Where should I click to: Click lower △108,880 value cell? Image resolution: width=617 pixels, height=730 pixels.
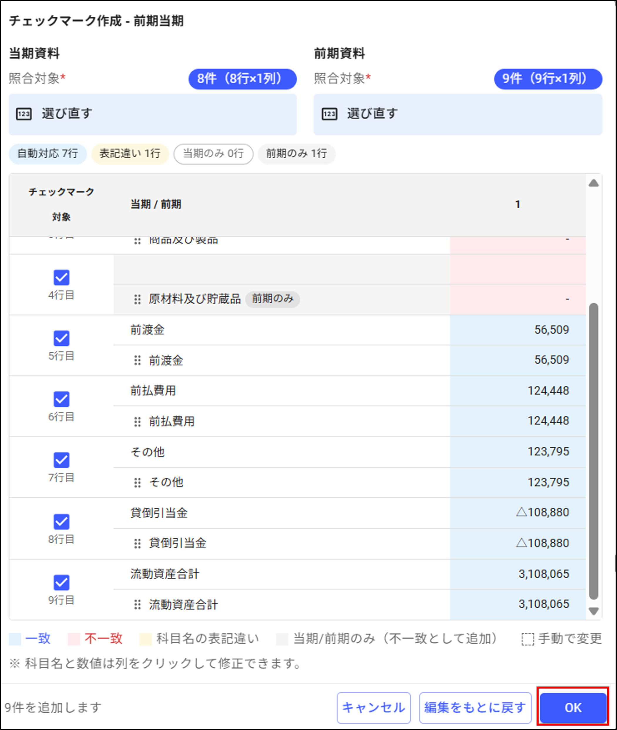tap(518, 543)
